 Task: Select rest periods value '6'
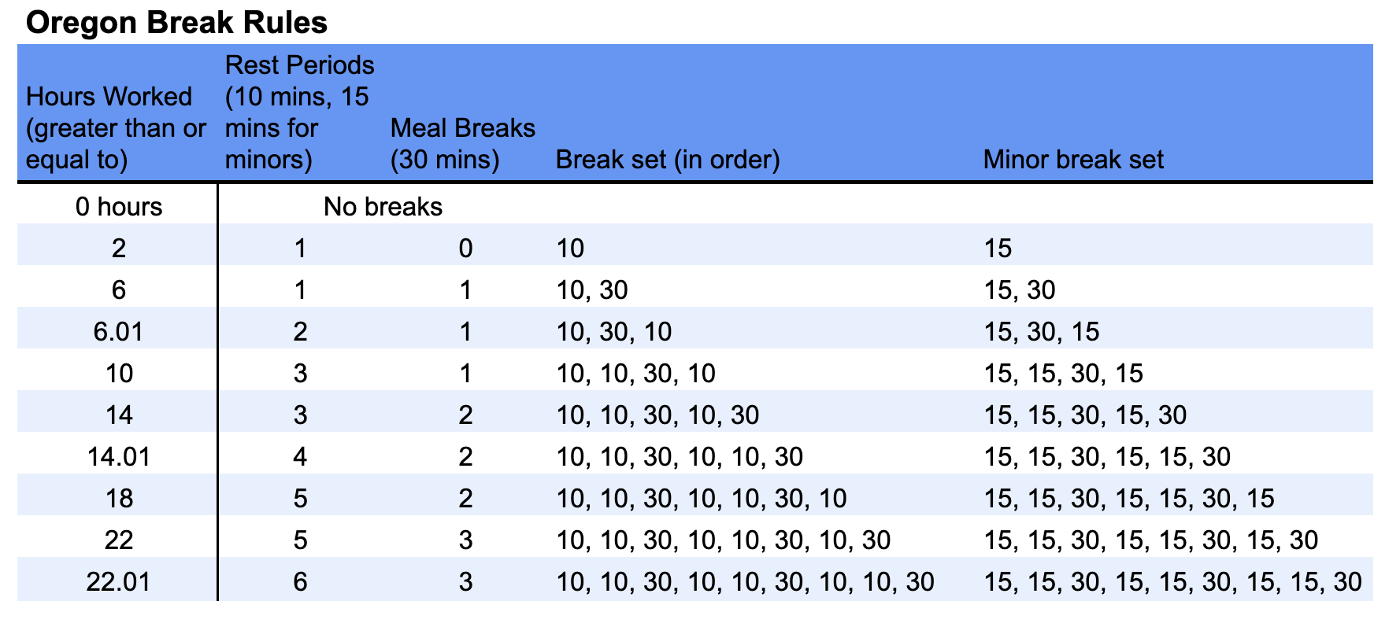[x=300, y=581]
